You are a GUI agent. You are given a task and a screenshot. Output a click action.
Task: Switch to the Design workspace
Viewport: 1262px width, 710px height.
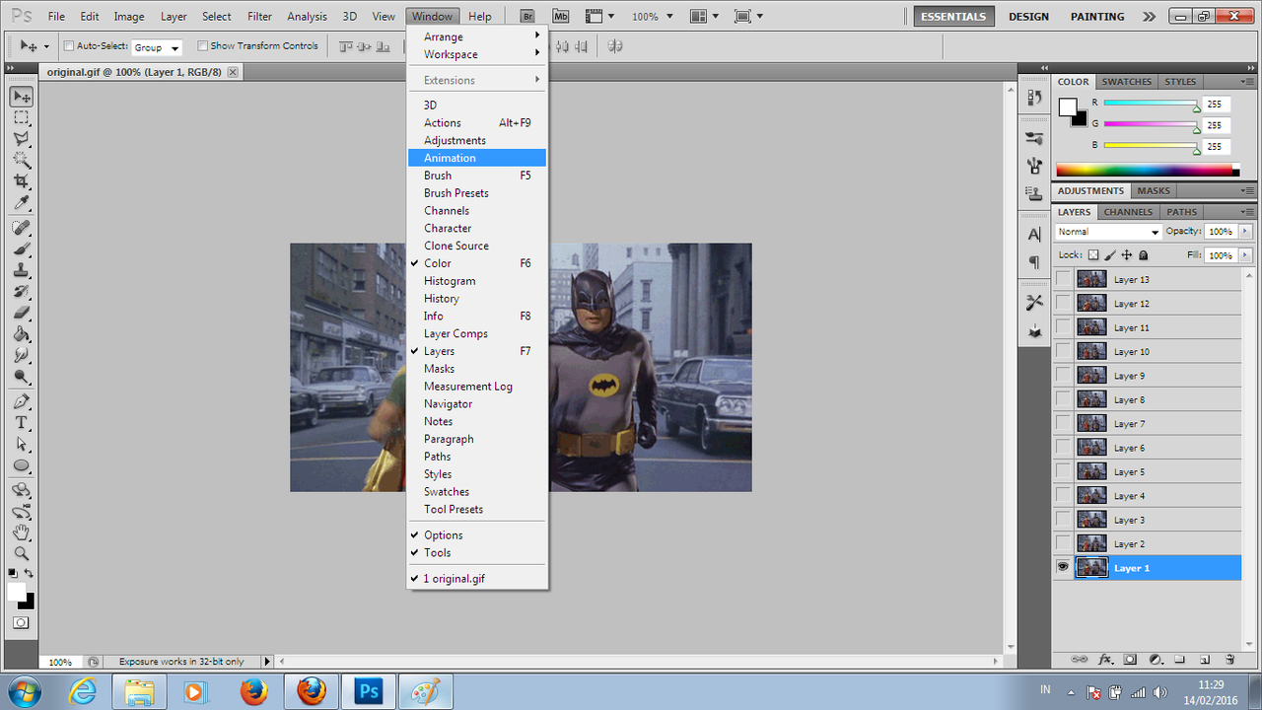tap(1028, 17)
